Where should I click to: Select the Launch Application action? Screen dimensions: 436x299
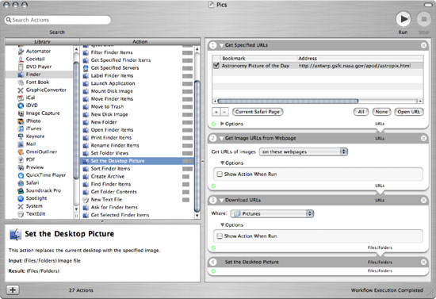click(x=137, y=83)
